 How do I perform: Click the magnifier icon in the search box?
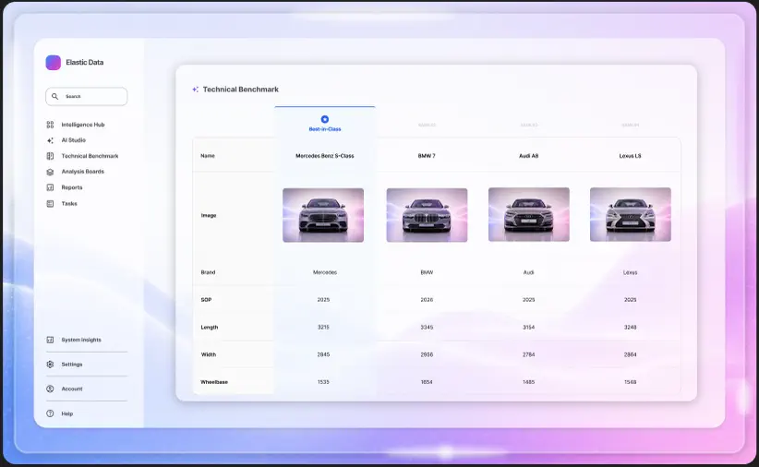54,96
